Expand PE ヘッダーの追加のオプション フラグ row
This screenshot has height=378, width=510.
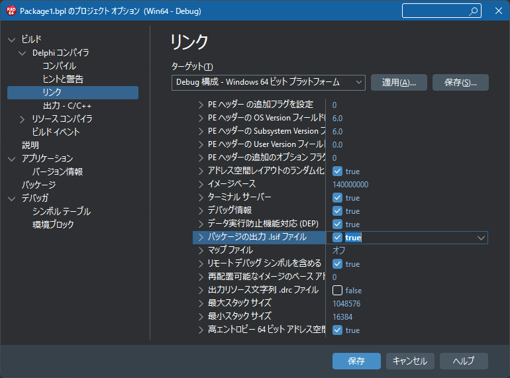point(201,158)
